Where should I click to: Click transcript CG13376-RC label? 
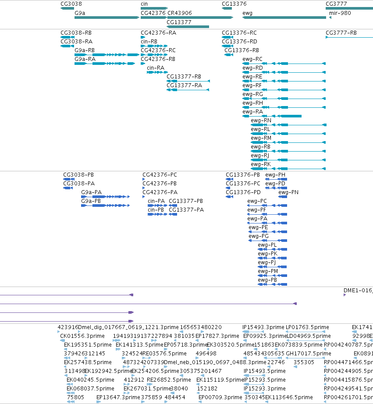coord(239,33)
